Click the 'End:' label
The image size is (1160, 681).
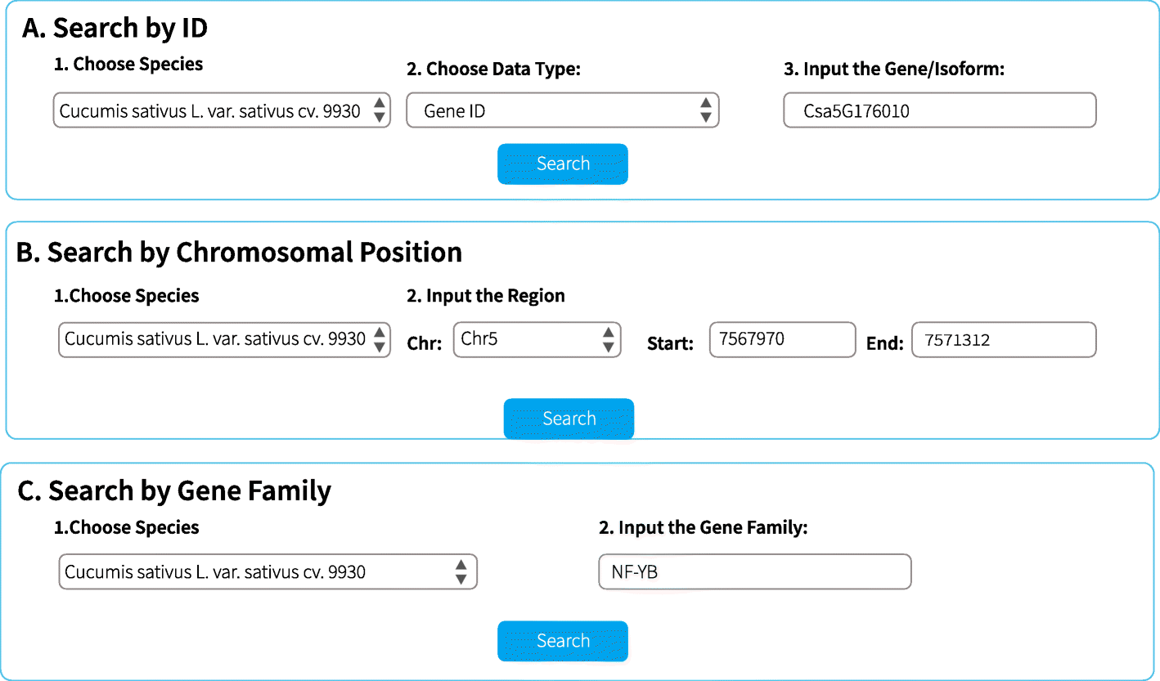click(884, 344)
